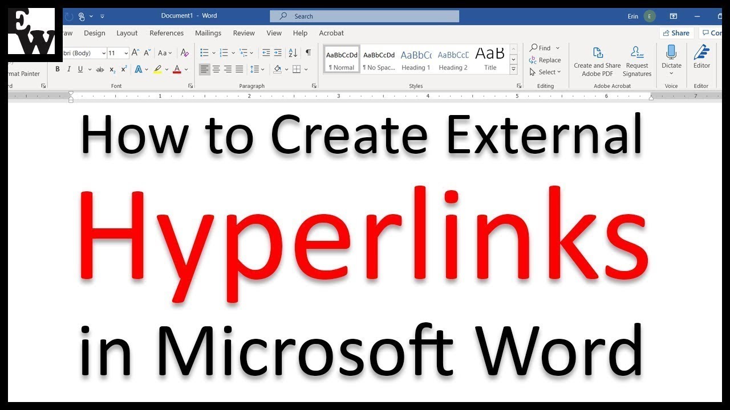Shrink font size with decrease icon
The height and width of the screenshot is (410, 730).
point(147,53)
